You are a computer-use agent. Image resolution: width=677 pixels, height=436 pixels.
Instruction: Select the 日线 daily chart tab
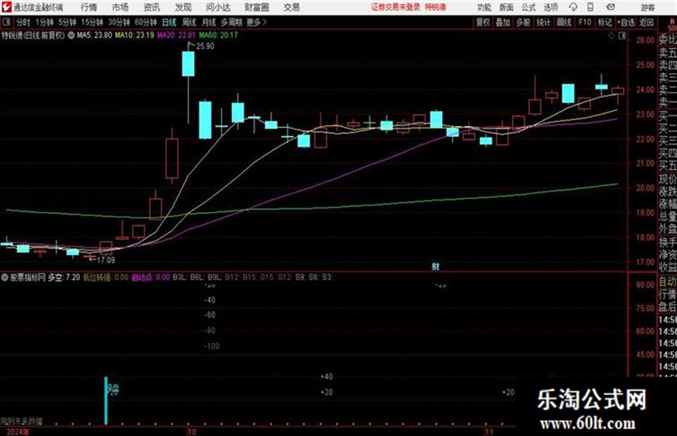click(x=169, y=22)
